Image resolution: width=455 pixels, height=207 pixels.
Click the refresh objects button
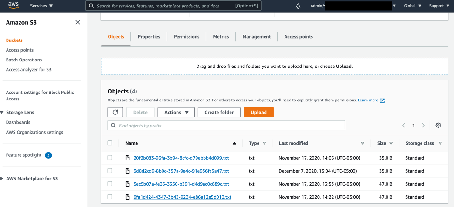coord(115,112)
